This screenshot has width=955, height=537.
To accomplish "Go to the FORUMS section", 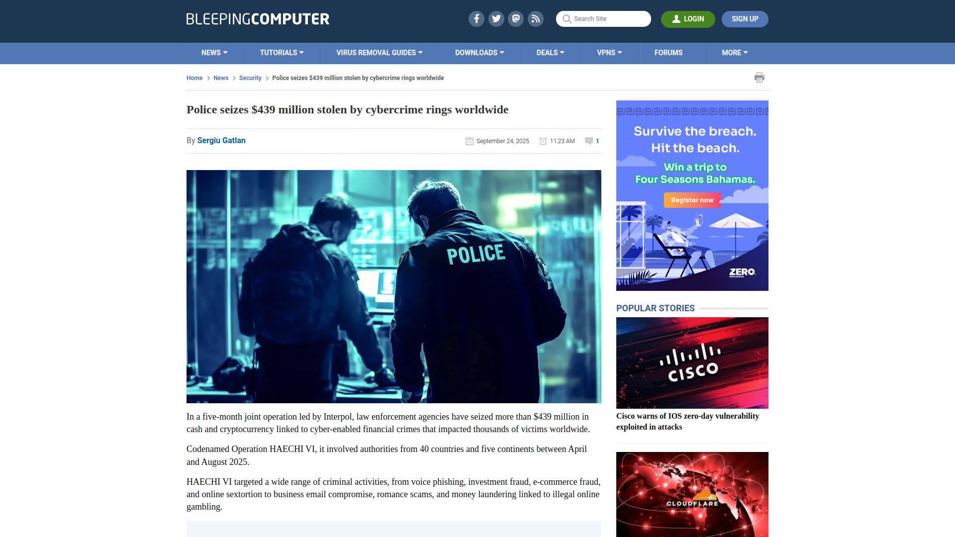I will [x=668, y=53].
